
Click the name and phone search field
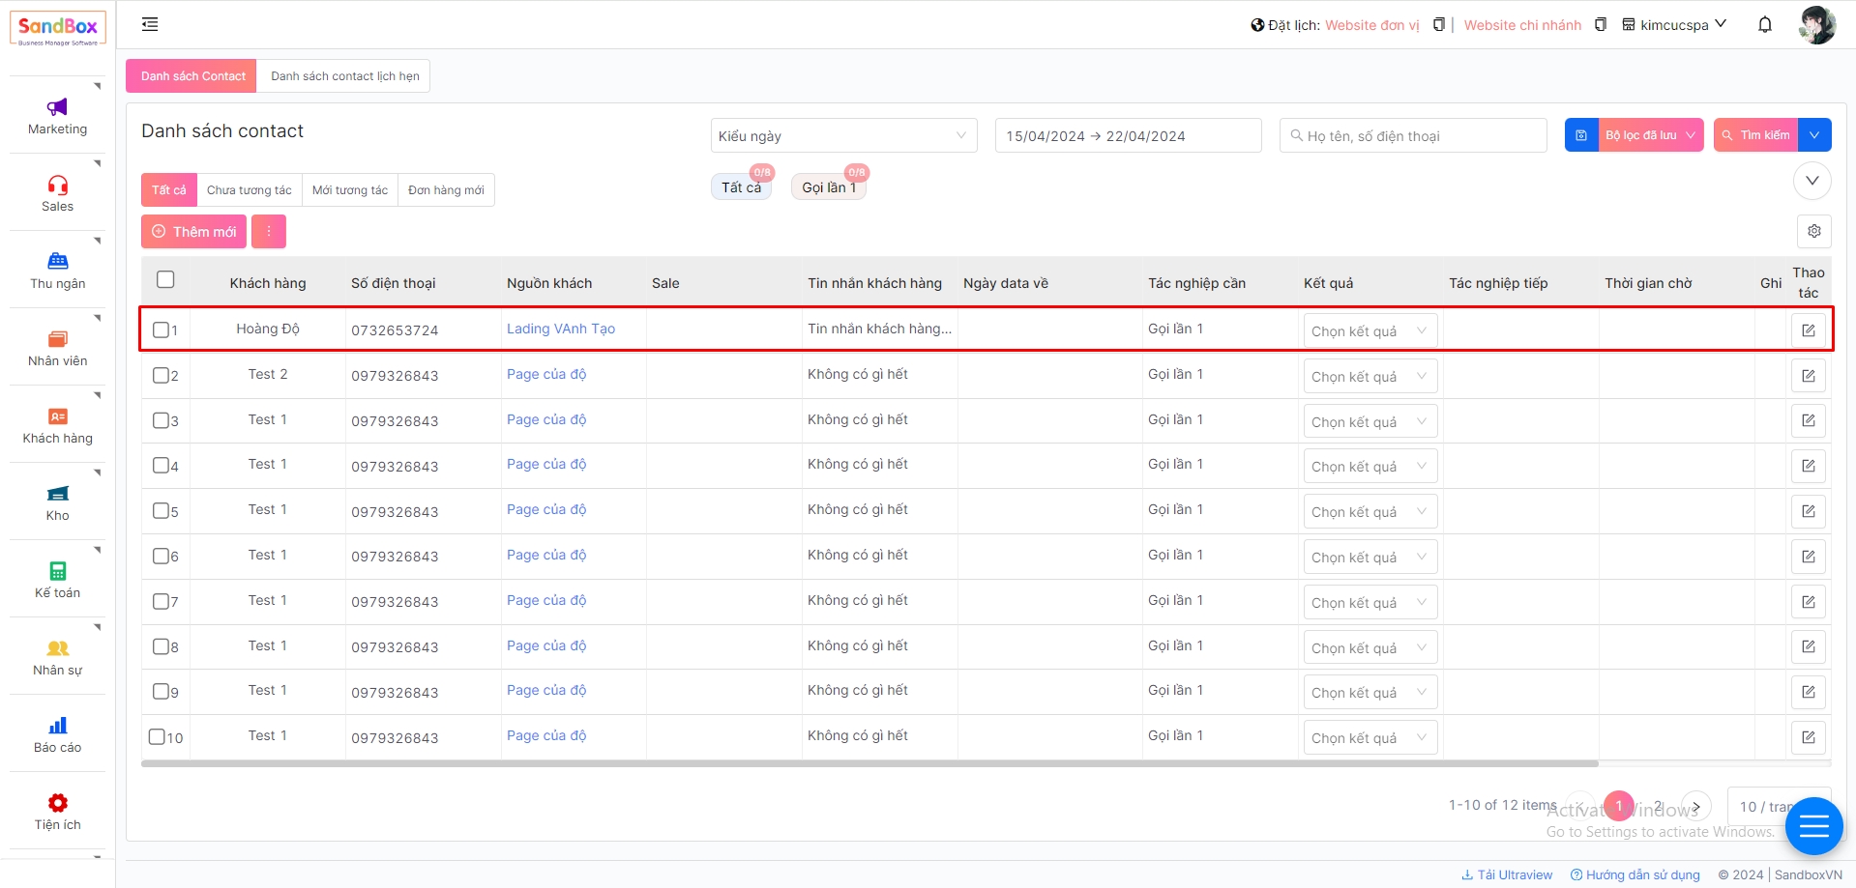point(1412,136)
